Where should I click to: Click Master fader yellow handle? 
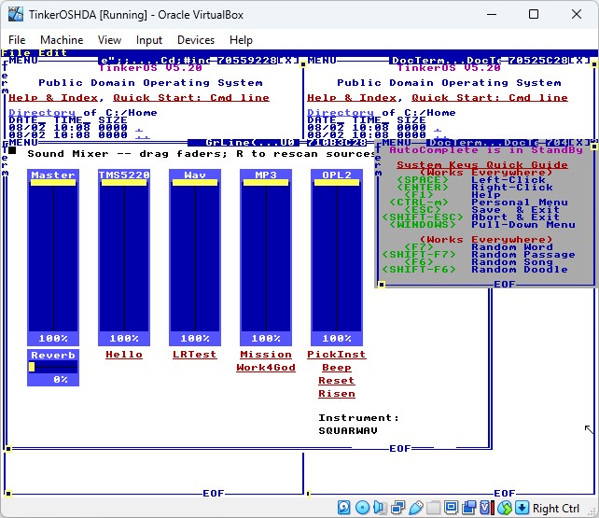53,183
